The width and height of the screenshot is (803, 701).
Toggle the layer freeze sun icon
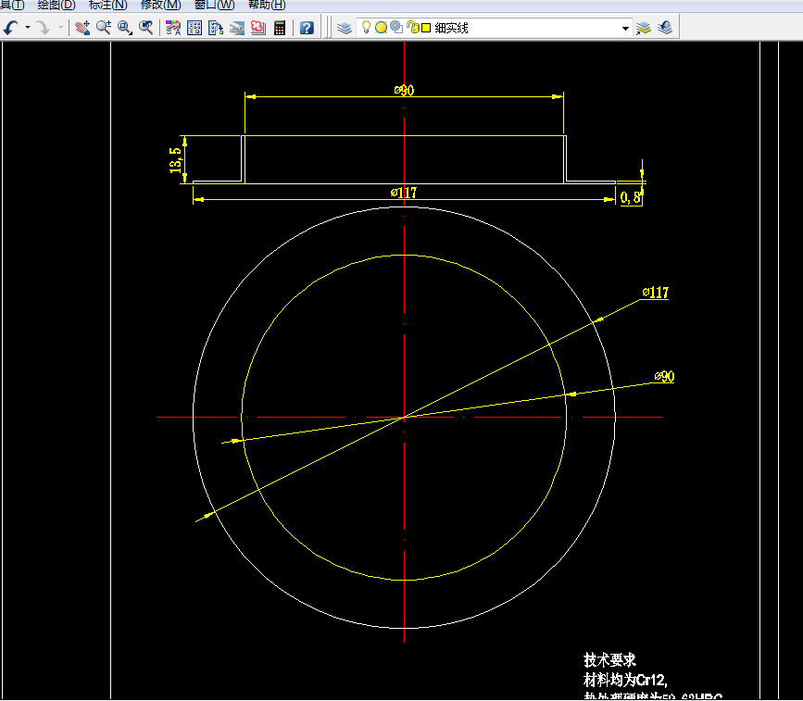click(380, 27)
